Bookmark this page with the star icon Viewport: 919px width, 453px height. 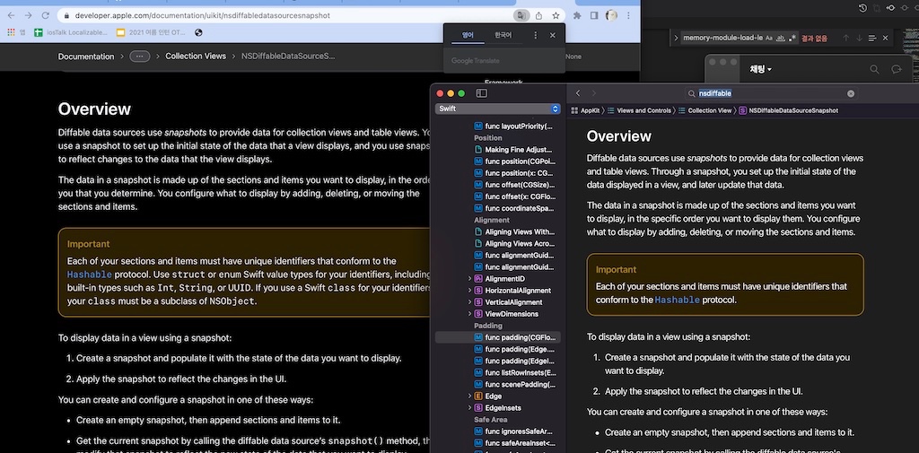point(556,15)
